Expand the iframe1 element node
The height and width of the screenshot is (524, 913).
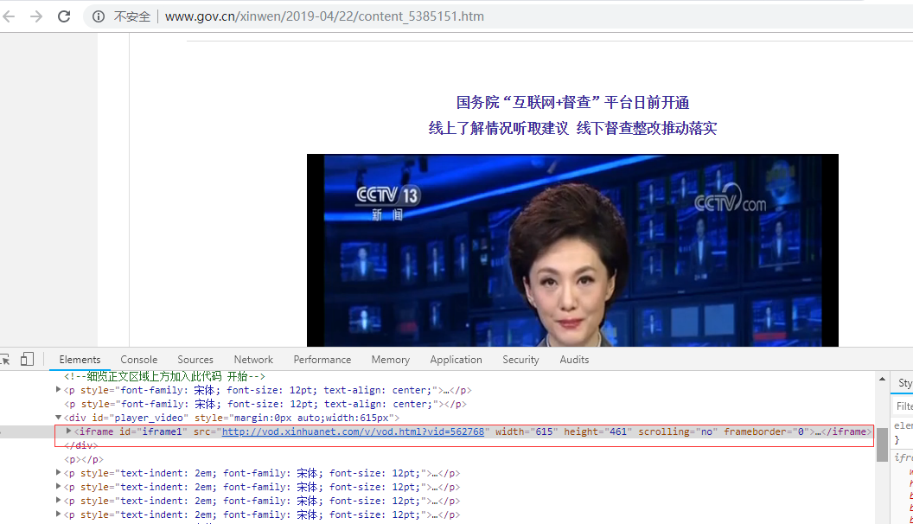[69, 431]
